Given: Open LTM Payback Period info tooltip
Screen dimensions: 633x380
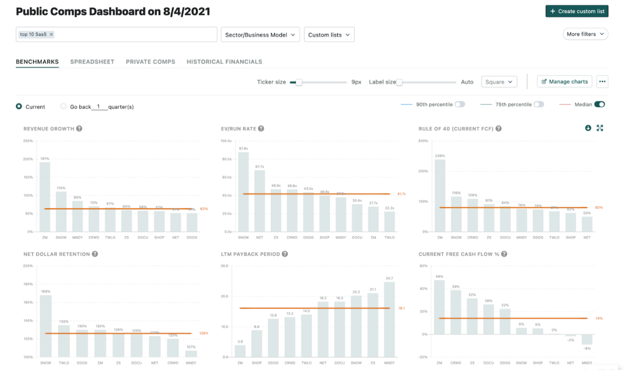Looking at the screenshot, I should pos(285,254).
